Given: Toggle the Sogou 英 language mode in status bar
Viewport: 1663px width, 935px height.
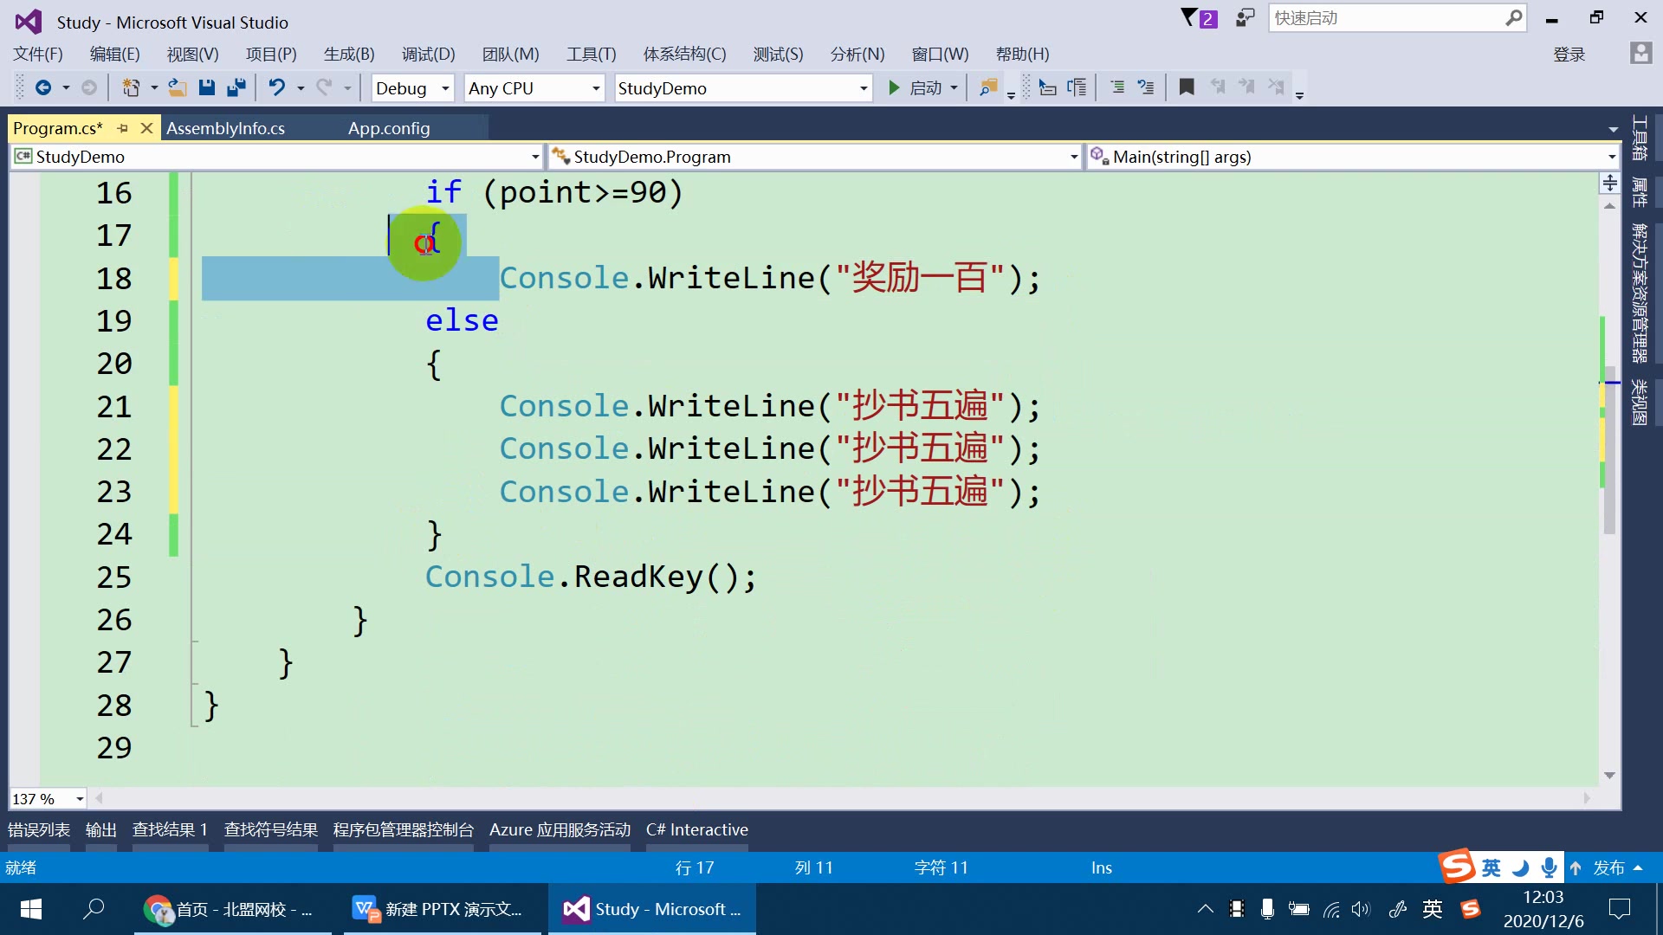Looking at the screenshot, I should pos(1492,867).
